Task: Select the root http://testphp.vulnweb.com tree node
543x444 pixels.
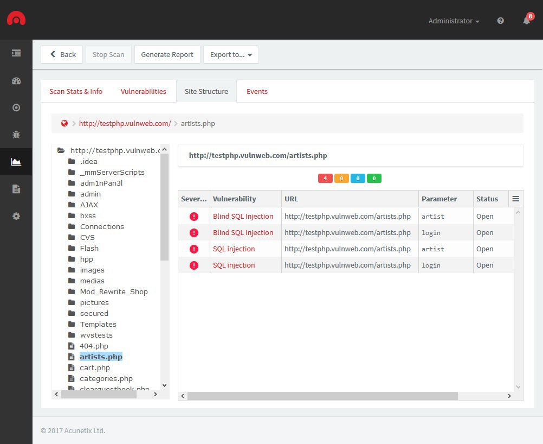Action: pyautogui.click(x=115, y=150)
